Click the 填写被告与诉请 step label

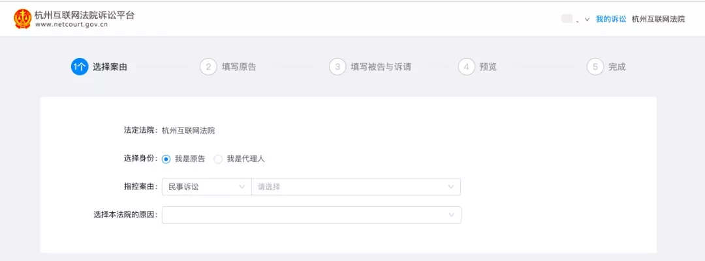tap(381, 66)
